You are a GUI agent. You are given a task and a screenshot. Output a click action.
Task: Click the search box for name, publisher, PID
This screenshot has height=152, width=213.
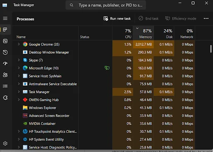pyautogui.click(x=106, y=5)
